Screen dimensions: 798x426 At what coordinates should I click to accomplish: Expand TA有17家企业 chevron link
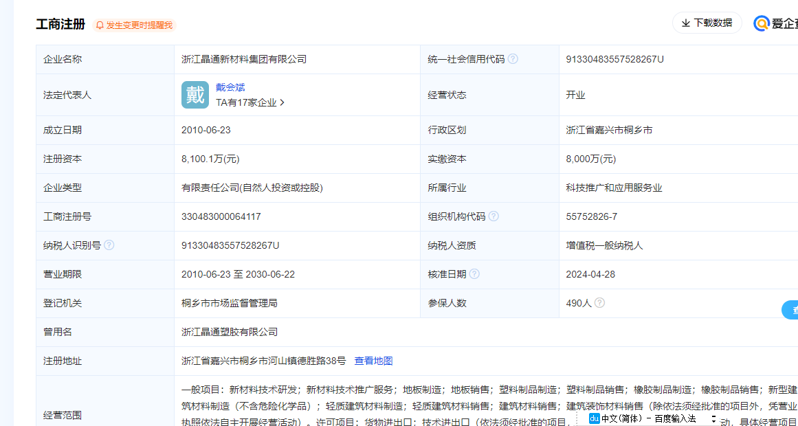click(250, 102)
